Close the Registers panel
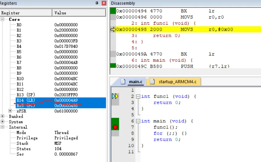 click(104, 3)
